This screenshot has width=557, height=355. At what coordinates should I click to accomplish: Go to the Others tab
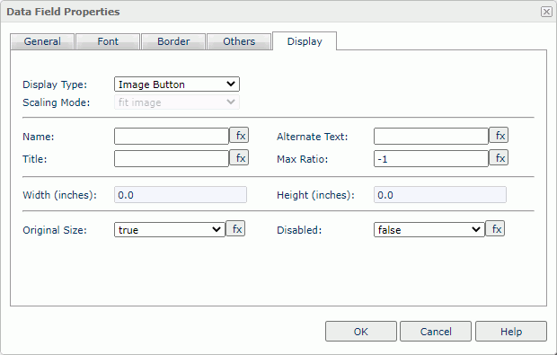click(x=239, y=41)
